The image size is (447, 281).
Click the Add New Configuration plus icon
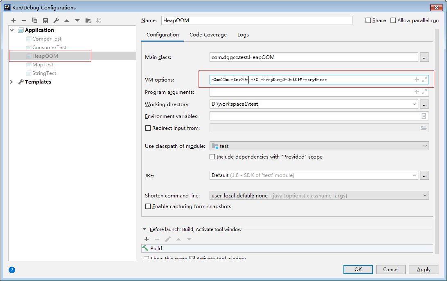coord(14,20)
